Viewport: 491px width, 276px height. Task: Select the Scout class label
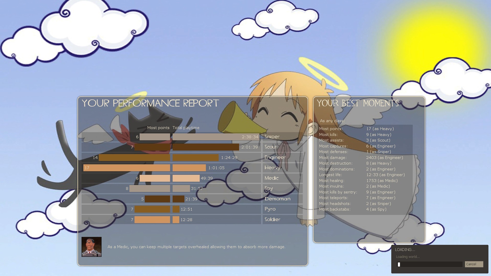pos(270,147)
